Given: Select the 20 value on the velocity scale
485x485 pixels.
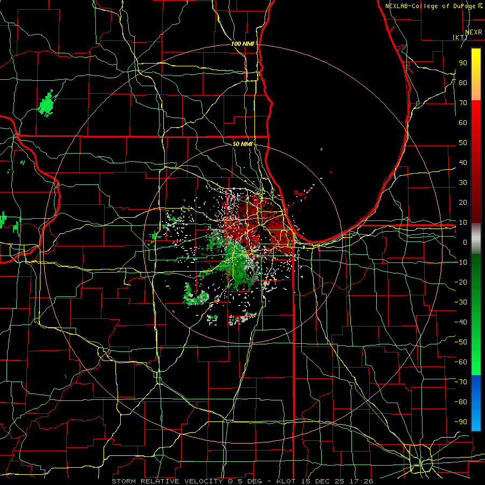Looking at the screenshot, I should tap(463, 202).
